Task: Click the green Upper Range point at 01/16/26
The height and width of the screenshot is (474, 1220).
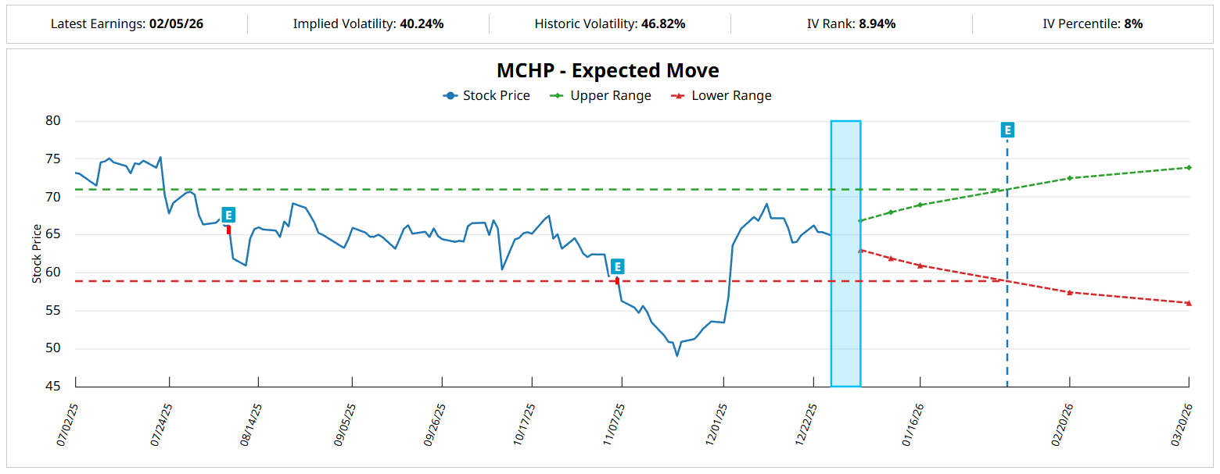Action: click(920, 205)
